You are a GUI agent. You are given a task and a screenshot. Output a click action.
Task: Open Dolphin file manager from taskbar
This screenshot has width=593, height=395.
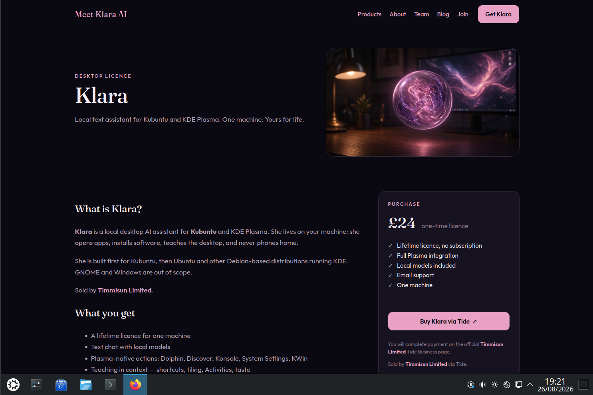click(86, 385)
